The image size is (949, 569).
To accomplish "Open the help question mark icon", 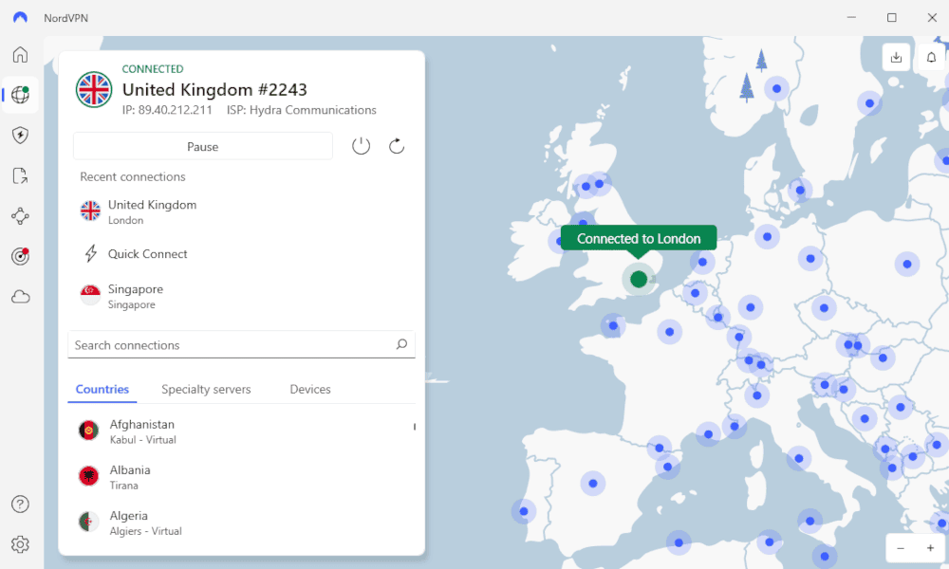I will click(20, 505).
